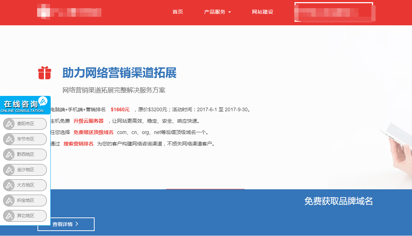Go to the 首页 nav item

tap(177, 12)
